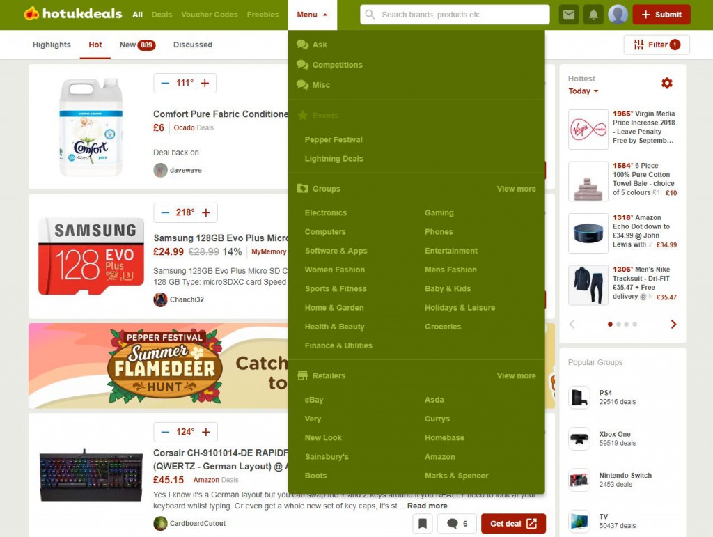The image size is (713, 537).
Task: Click the hotukdeals flame logo
Action: tap(31, 14)
